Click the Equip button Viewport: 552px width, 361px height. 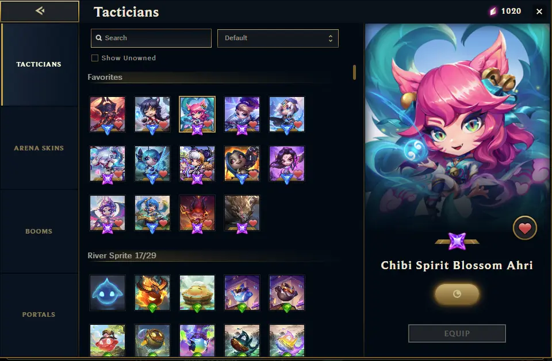(457, 333)
